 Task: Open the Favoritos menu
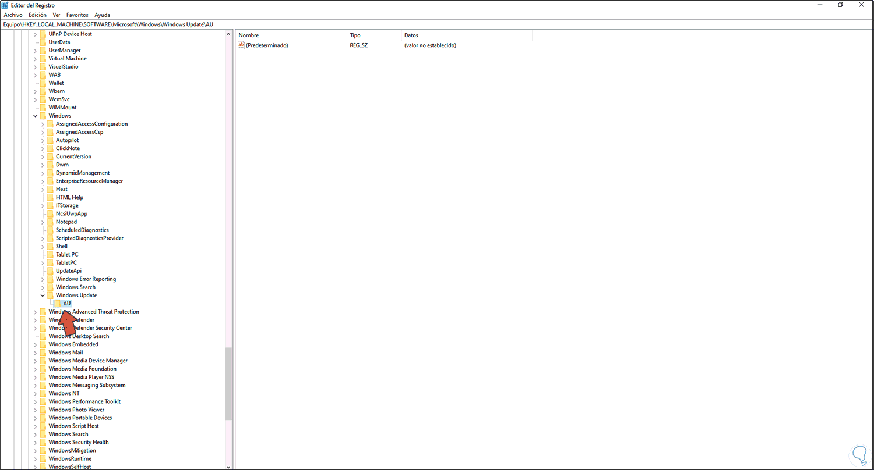point(76,15)
